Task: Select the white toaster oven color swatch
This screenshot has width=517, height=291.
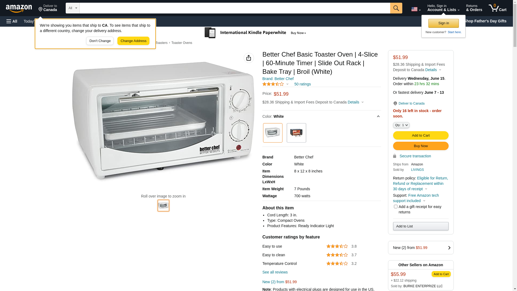Action: coord(273,133)
